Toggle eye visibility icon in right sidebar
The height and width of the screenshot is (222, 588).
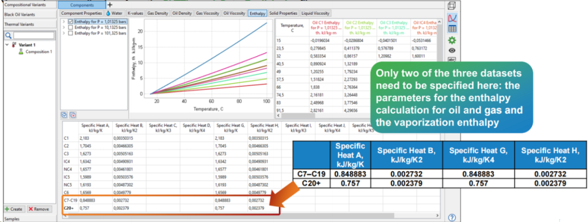(x=451, y=50)
